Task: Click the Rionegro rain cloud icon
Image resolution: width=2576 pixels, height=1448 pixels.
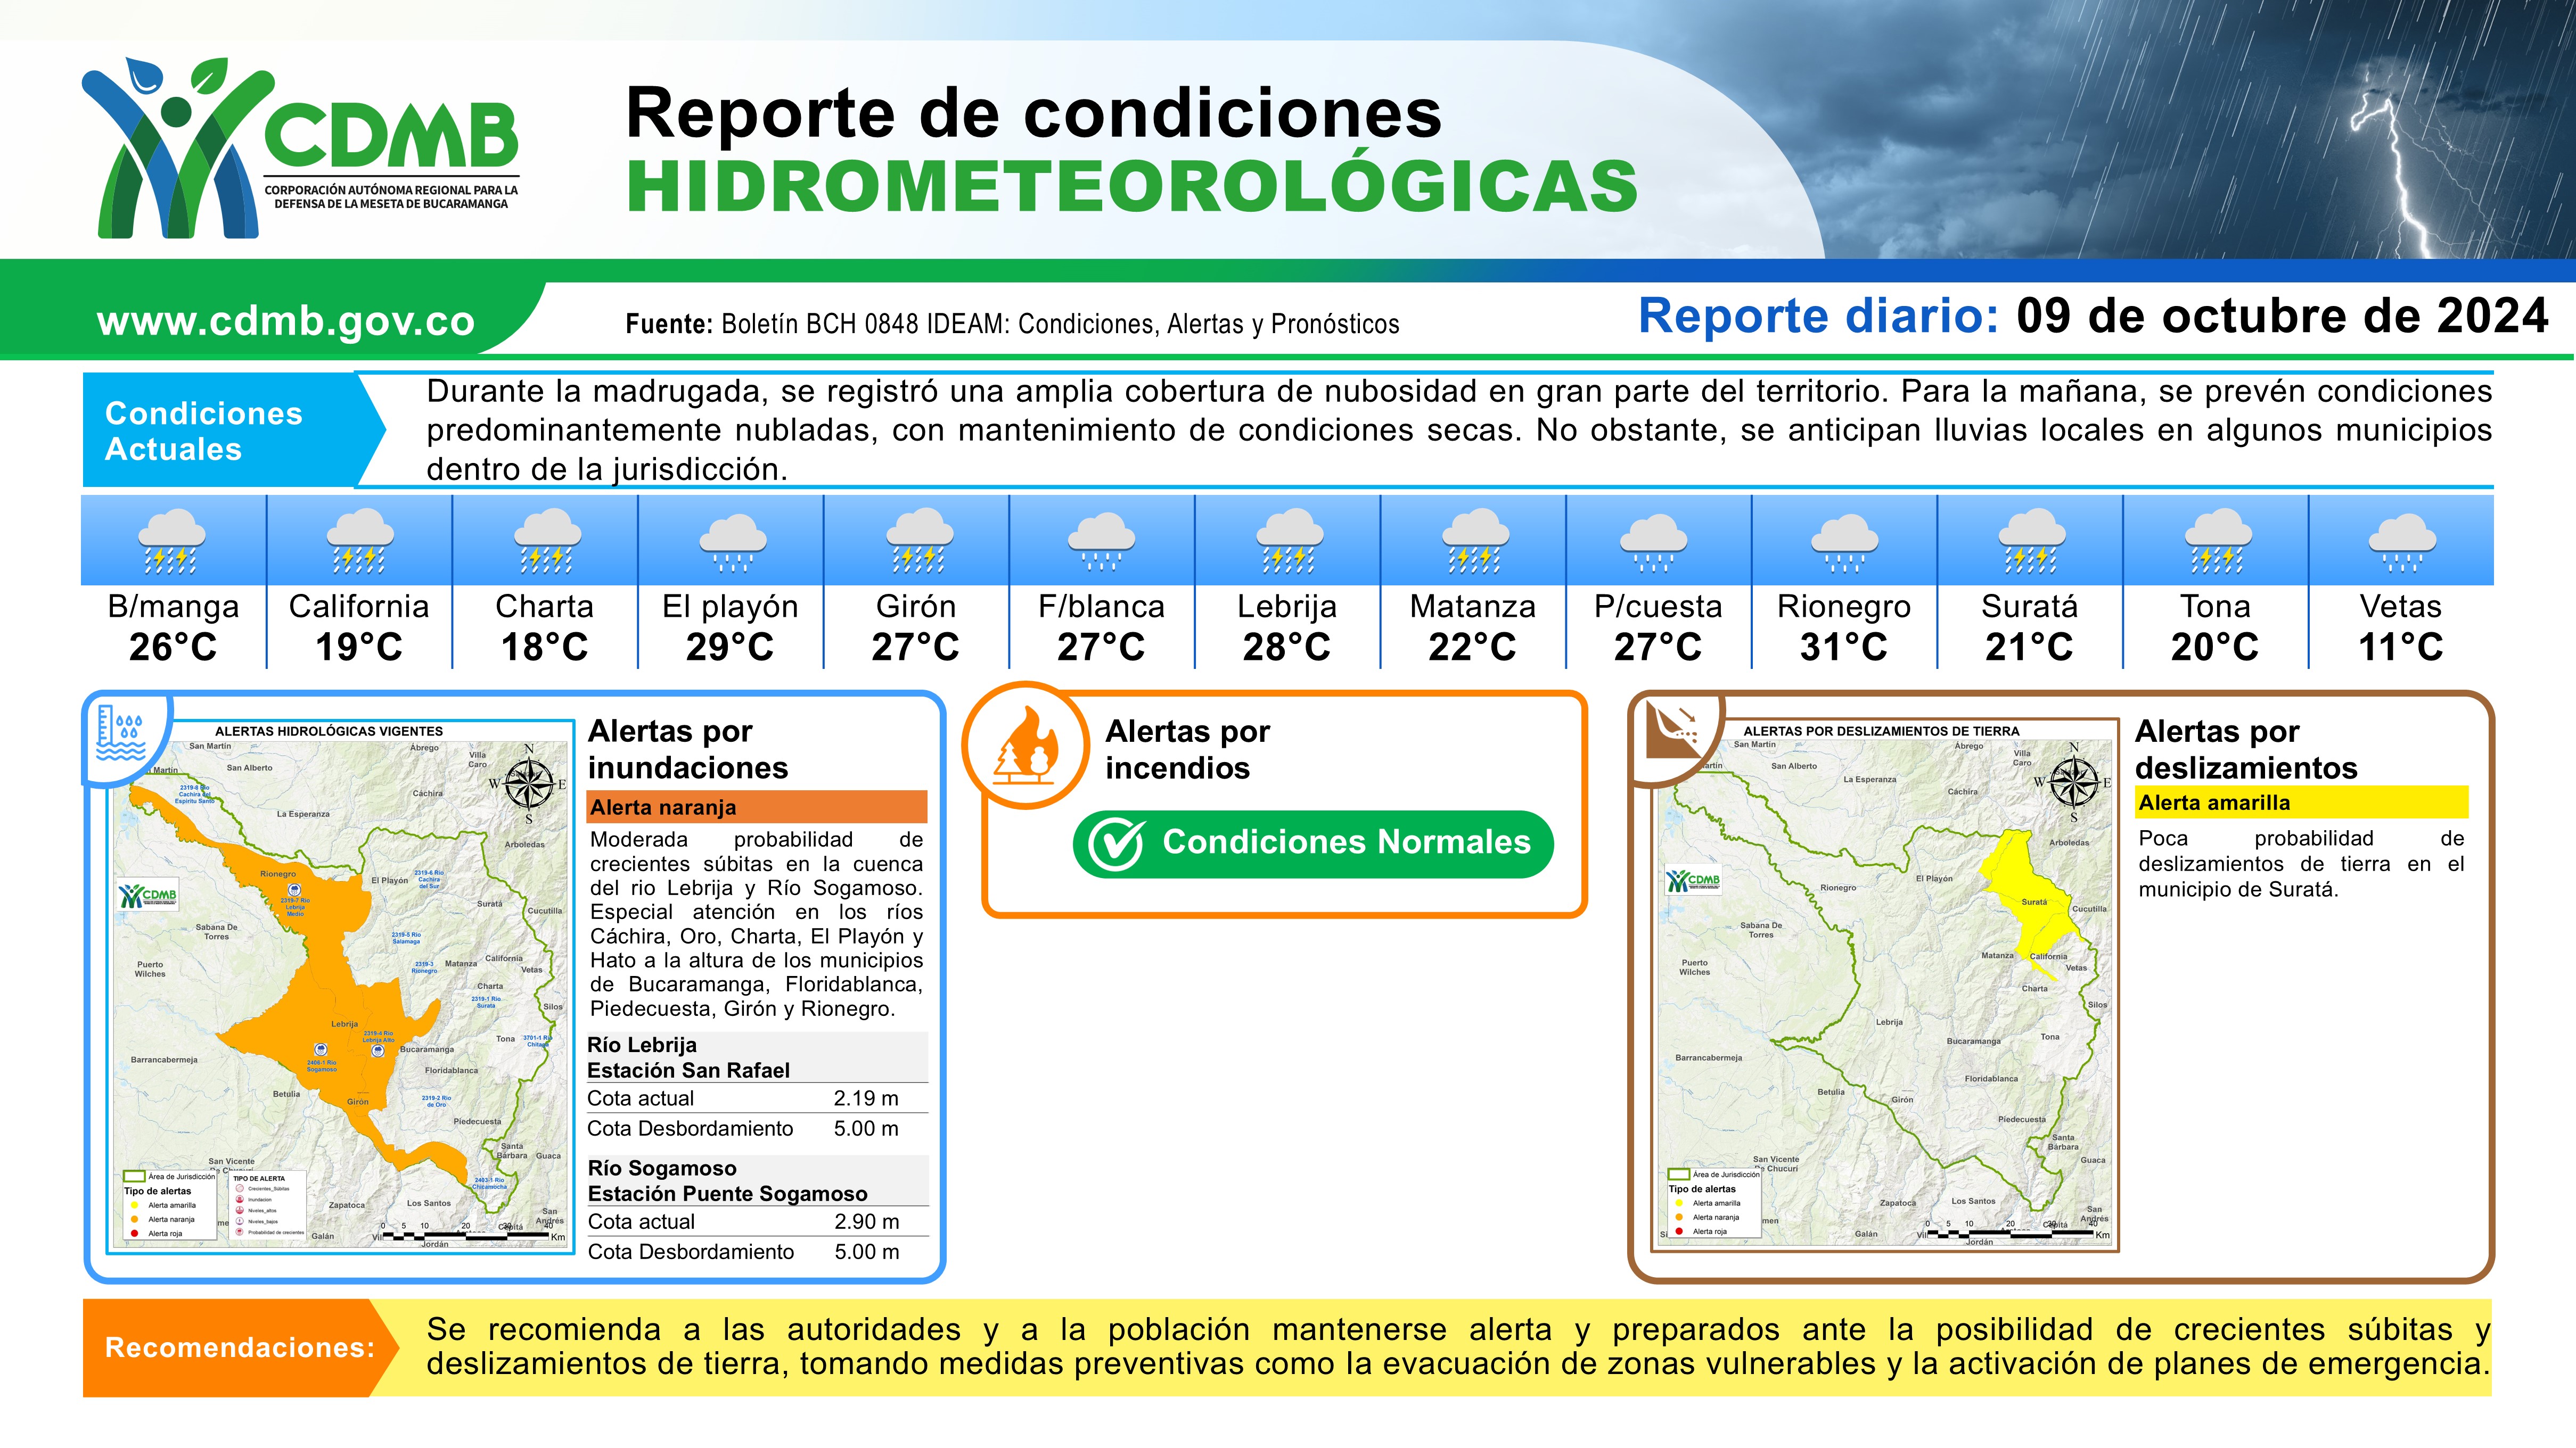Action: pyautogui.click(x=1844, y=541)
